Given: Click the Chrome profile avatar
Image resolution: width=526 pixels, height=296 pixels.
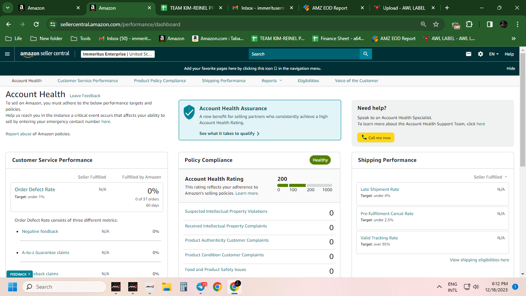Looking at the screenshot, I should coord(504,24).
